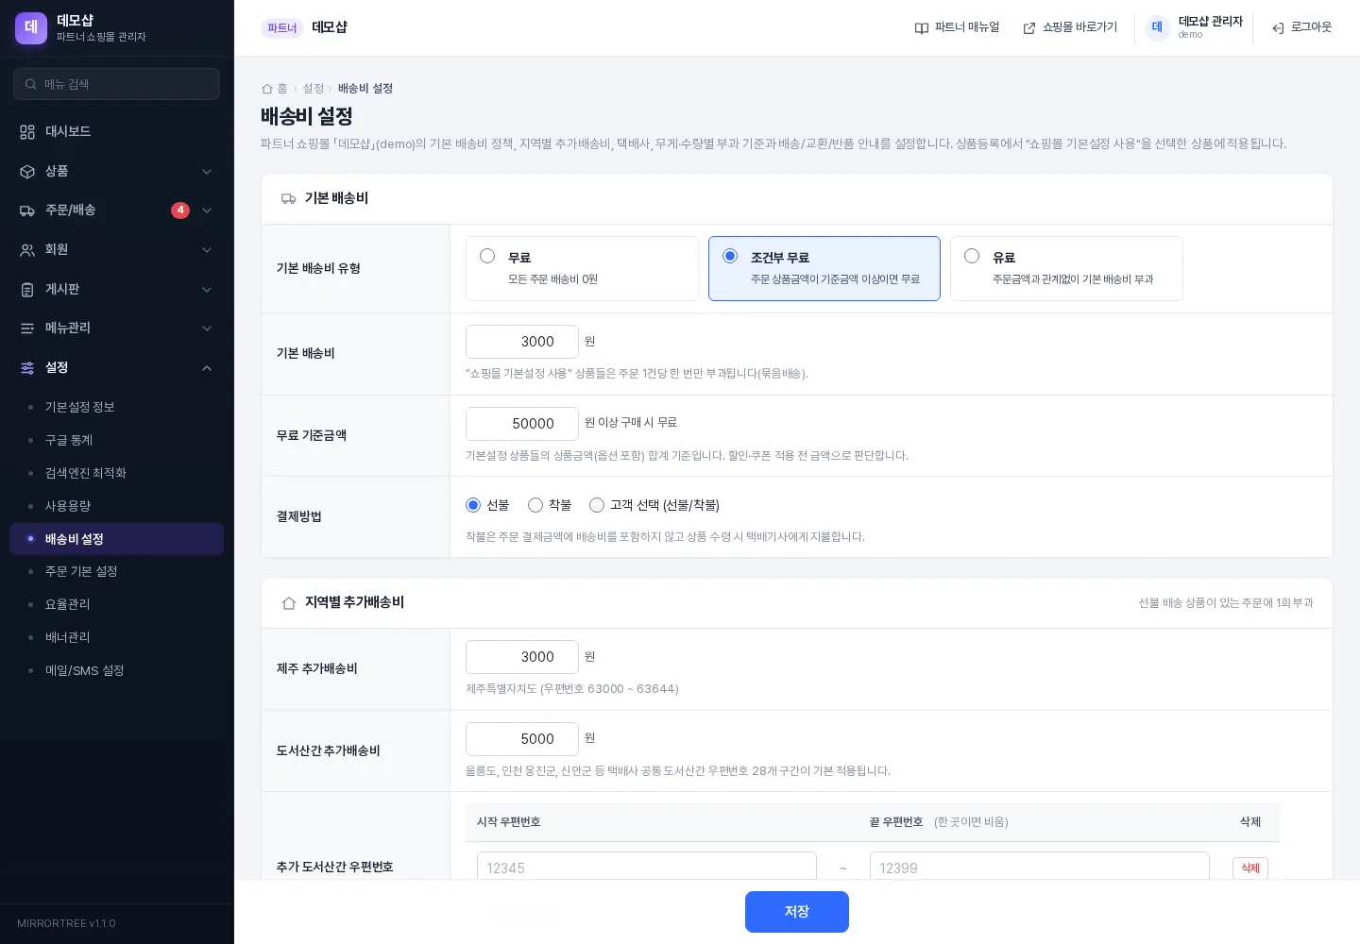
Task: Click the 로그아웃 exit icon
Action: [x=1278, y=28]
